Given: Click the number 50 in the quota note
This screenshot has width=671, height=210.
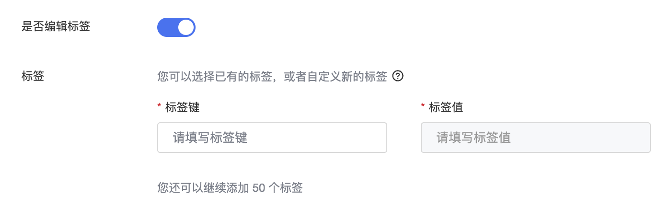Looking at the screenshot, I should pos(259,188).
